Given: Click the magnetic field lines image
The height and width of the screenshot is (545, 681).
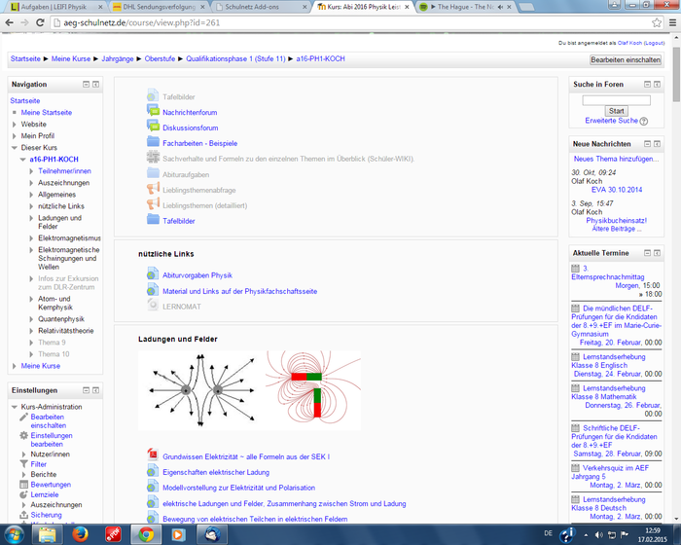Looking at the screenshot, I should [313, 388].
